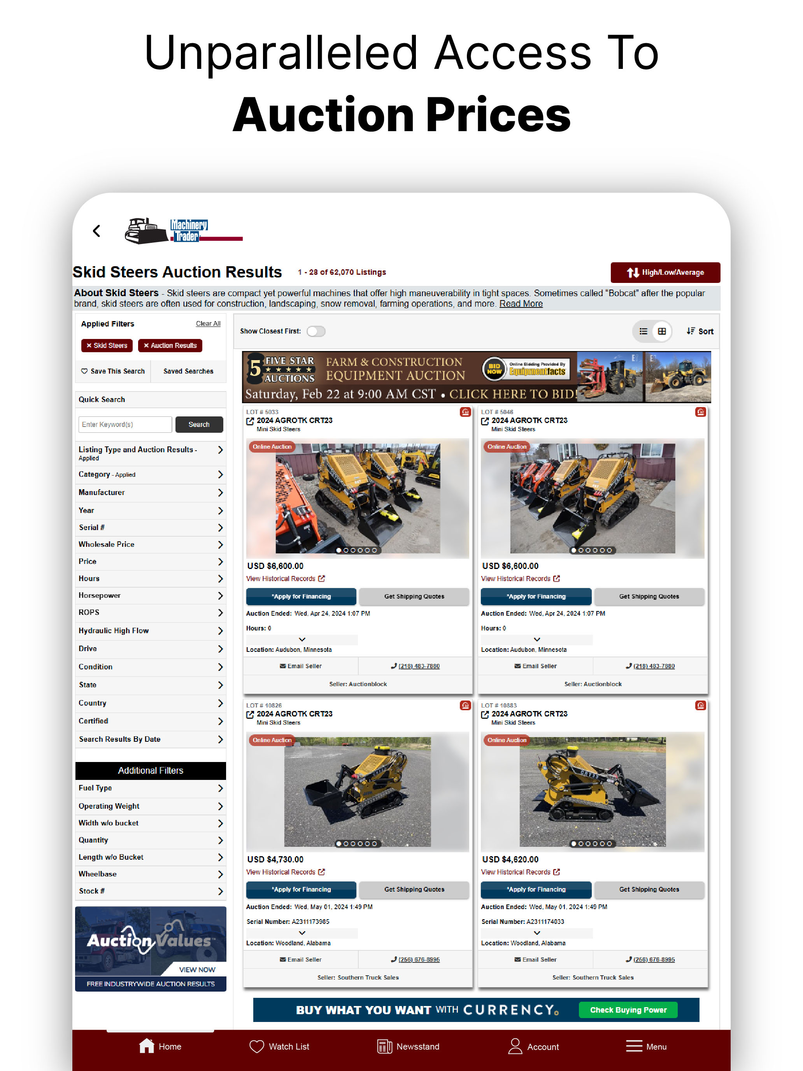
Task: Switch to list view icon
Action: pyautogui.click(x=643, y=331)
